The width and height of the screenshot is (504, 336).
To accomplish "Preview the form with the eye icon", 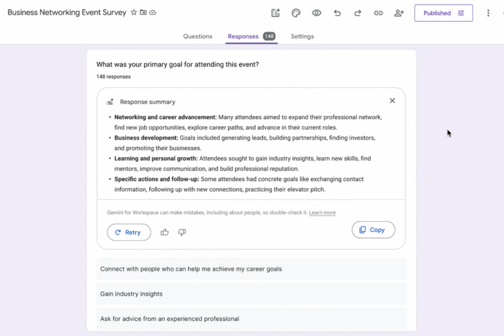I will [316, 13].
